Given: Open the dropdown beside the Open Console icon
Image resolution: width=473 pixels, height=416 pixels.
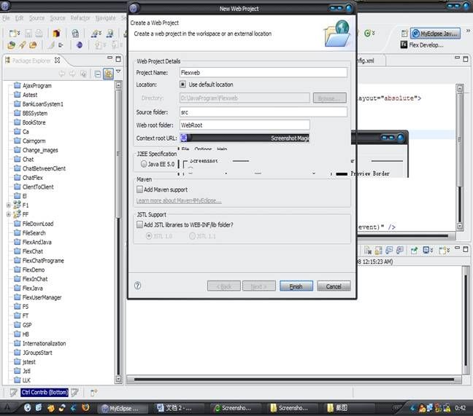Looking at the screenshot, I should click(x=448, y=251).
